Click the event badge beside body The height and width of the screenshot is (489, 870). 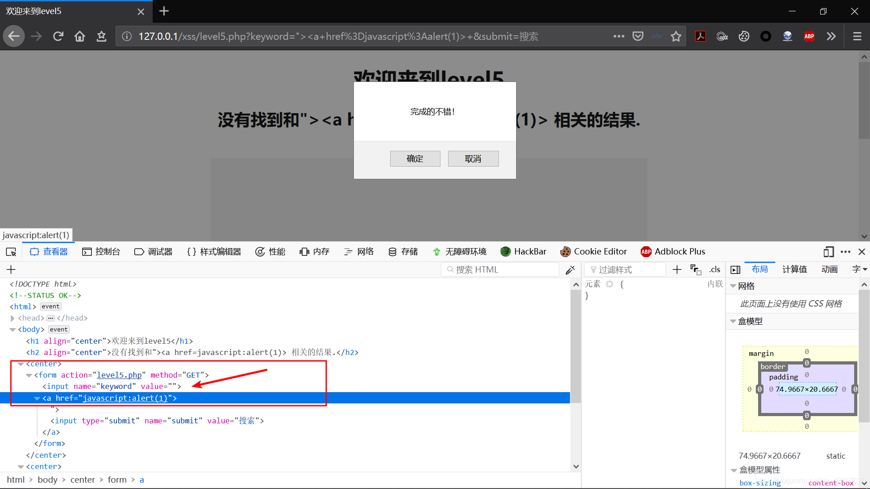pos(59,330)
